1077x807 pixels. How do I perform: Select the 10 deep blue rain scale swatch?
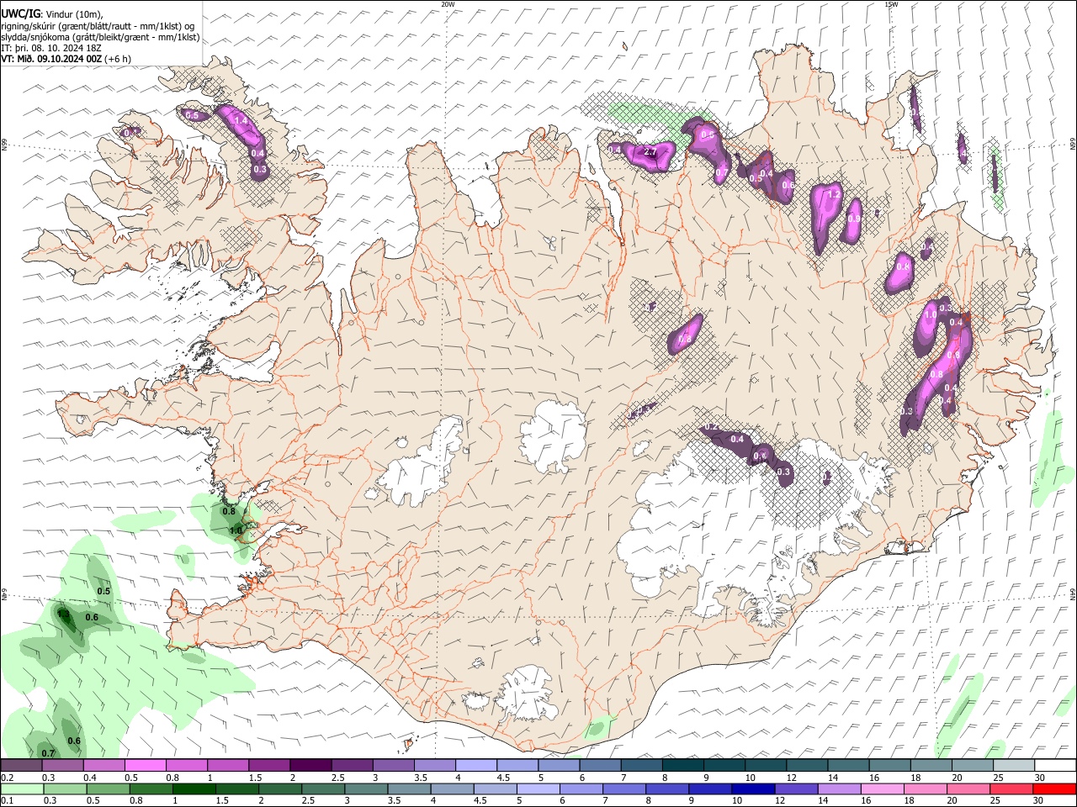click(x=755, y=789)
